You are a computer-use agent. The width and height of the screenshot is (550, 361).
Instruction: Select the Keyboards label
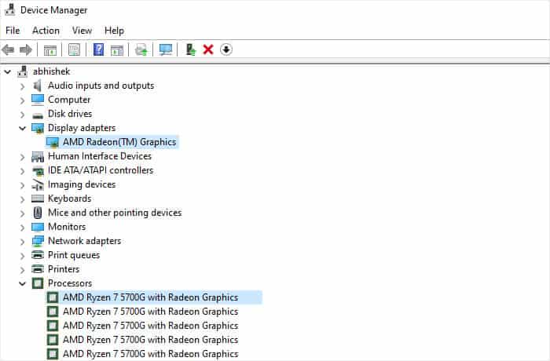coord(69,199)
